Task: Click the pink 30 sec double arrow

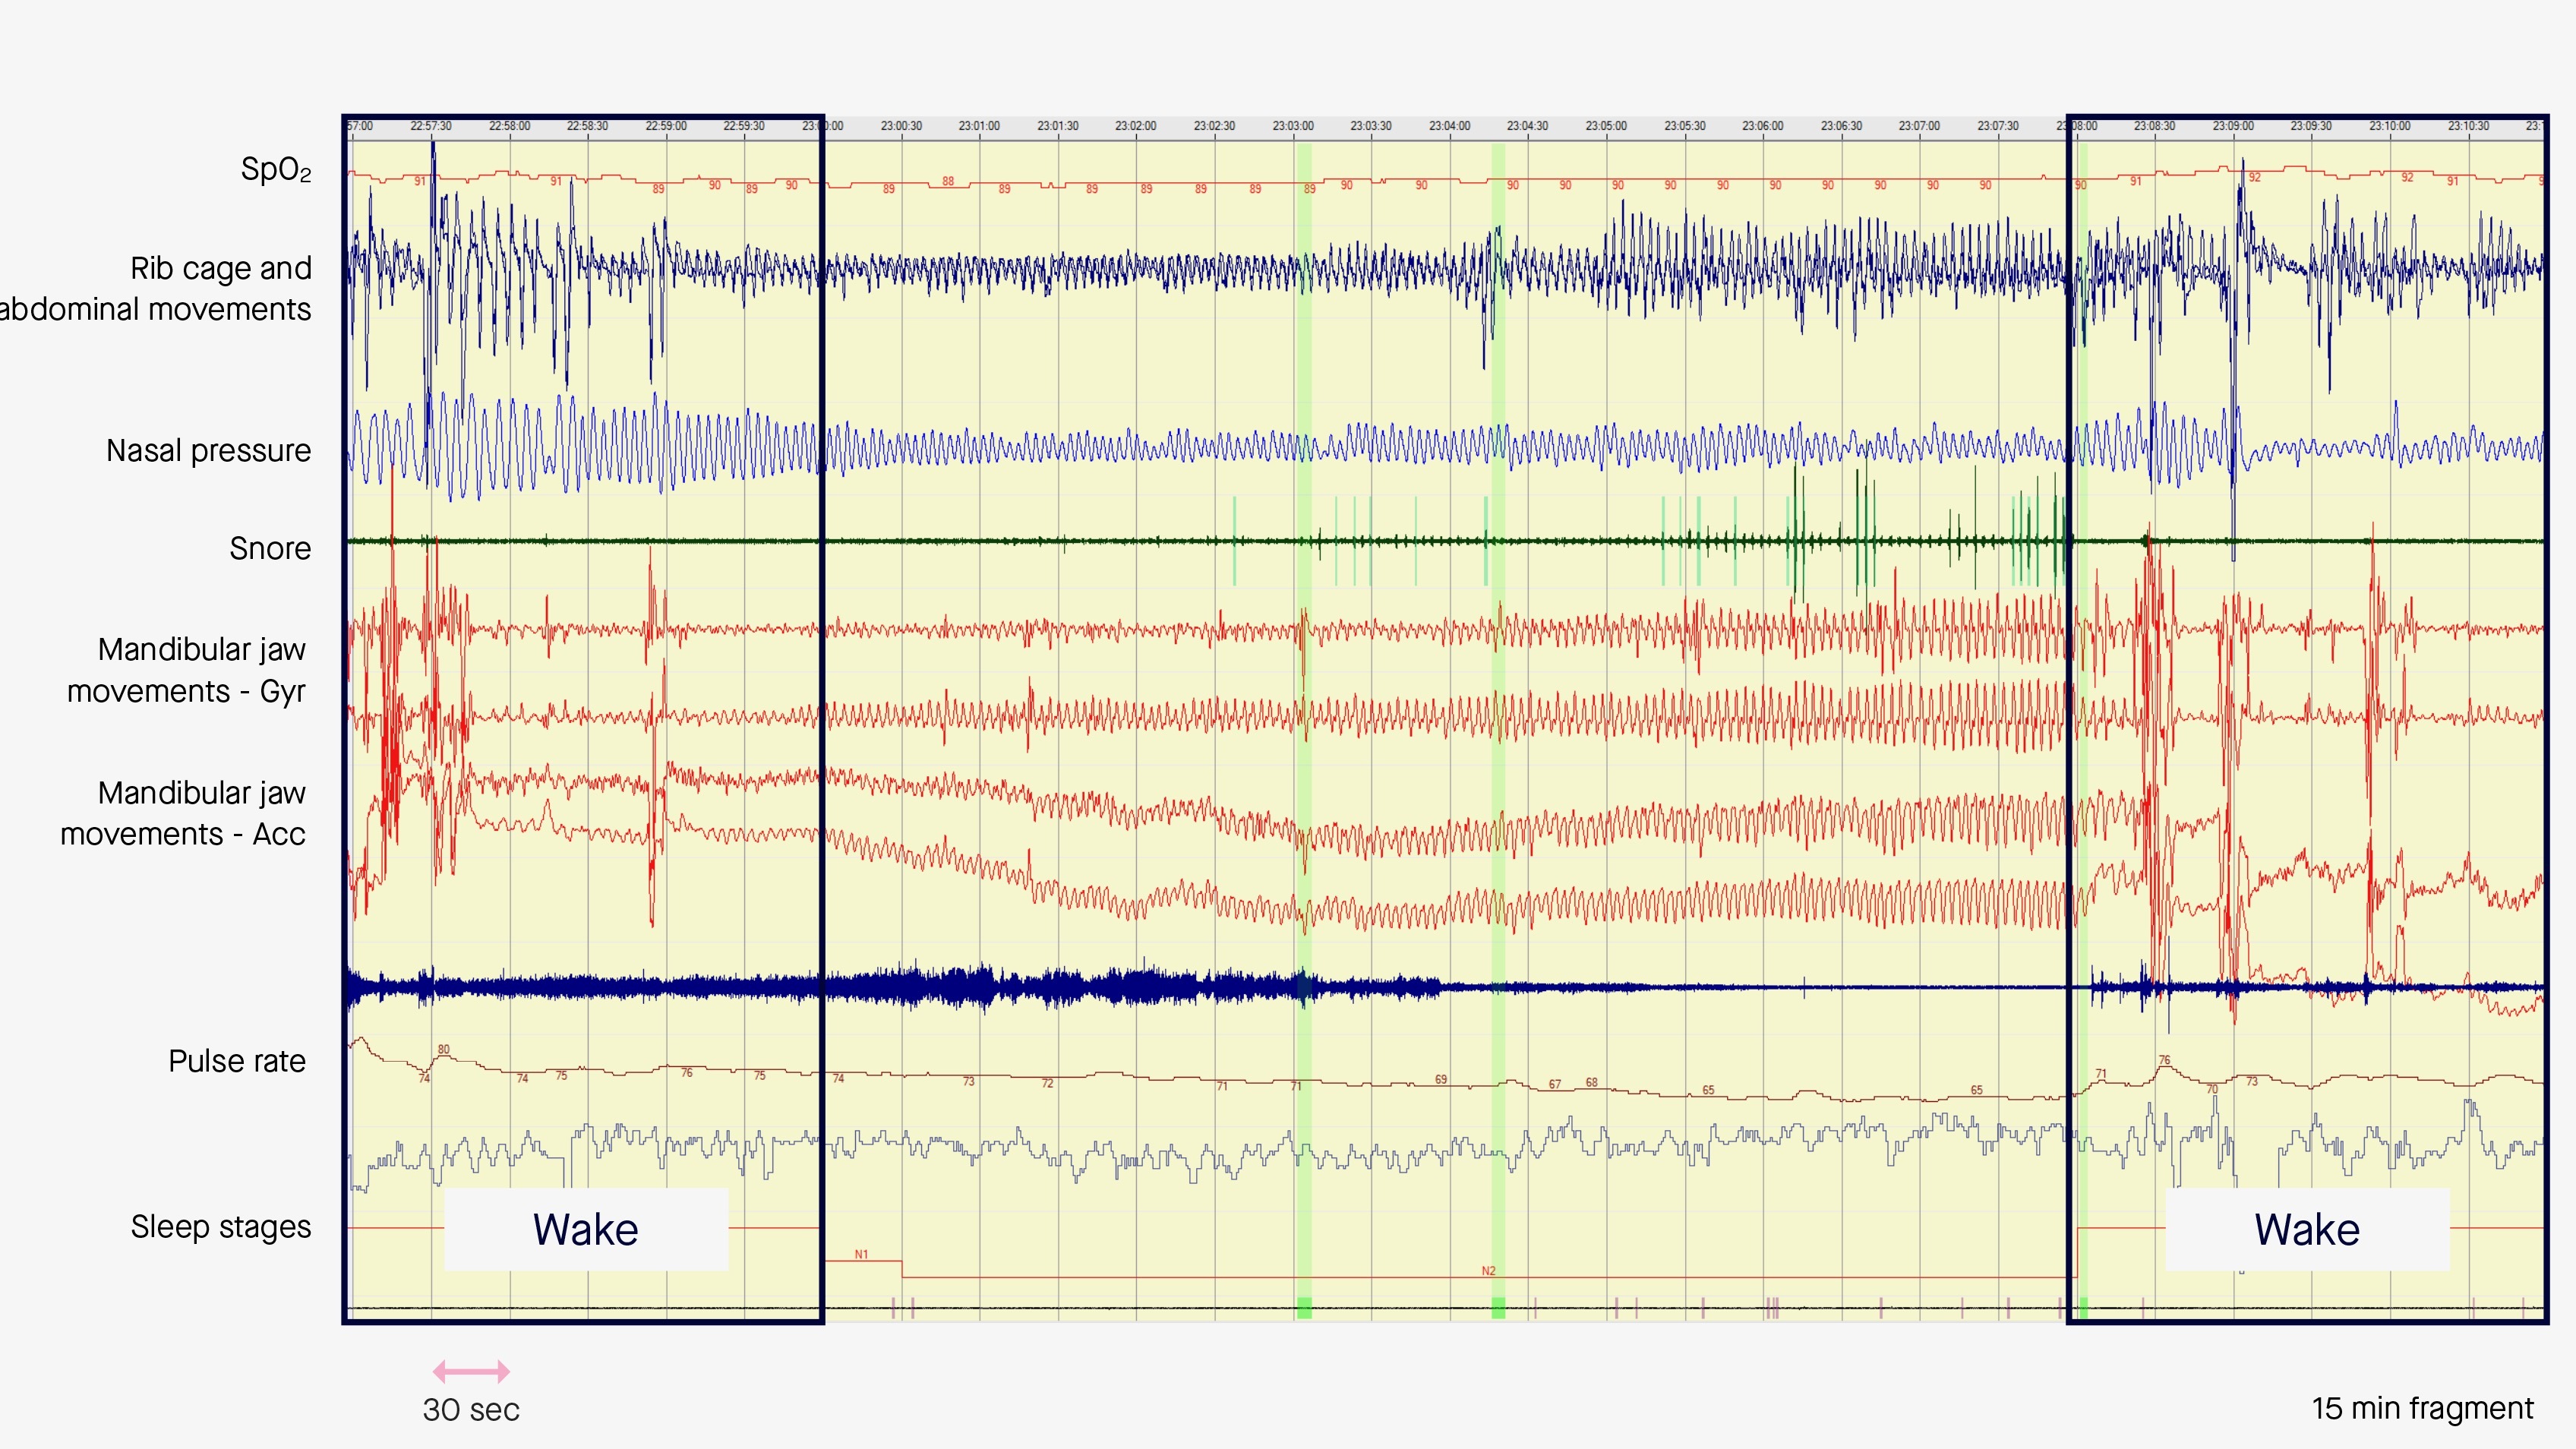Action: (471, 1372)
